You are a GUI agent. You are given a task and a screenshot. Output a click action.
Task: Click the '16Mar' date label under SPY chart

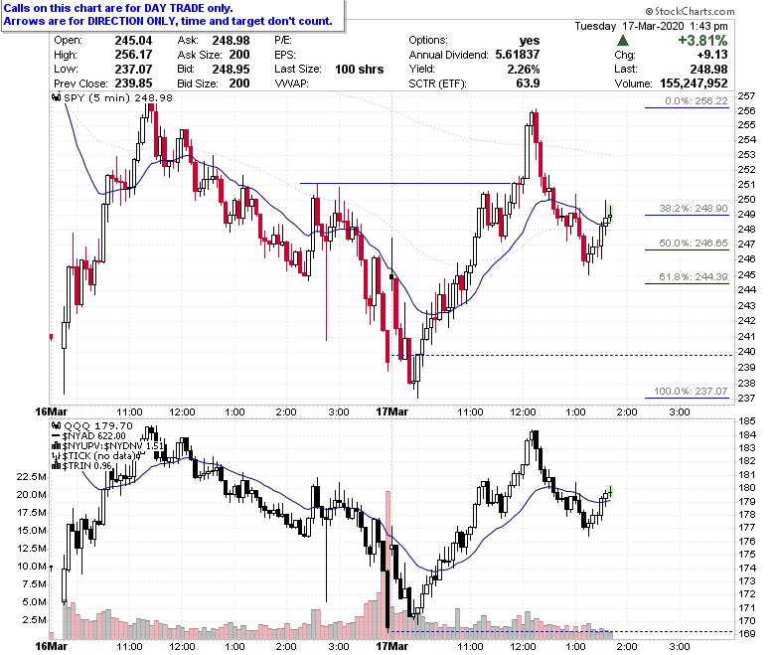pos(52,411)
